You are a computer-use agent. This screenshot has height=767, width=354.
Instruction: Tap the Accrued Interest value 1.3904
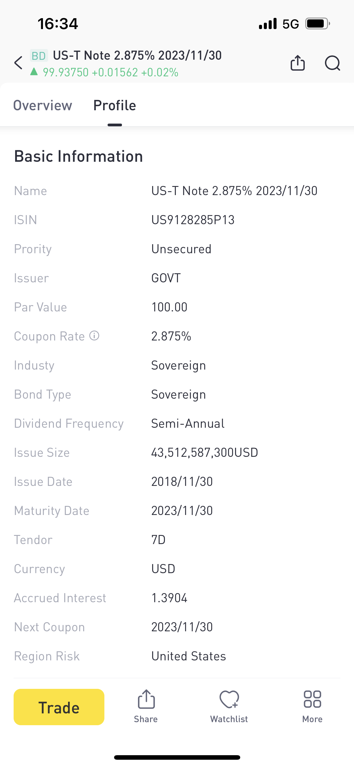click(169, 598)
